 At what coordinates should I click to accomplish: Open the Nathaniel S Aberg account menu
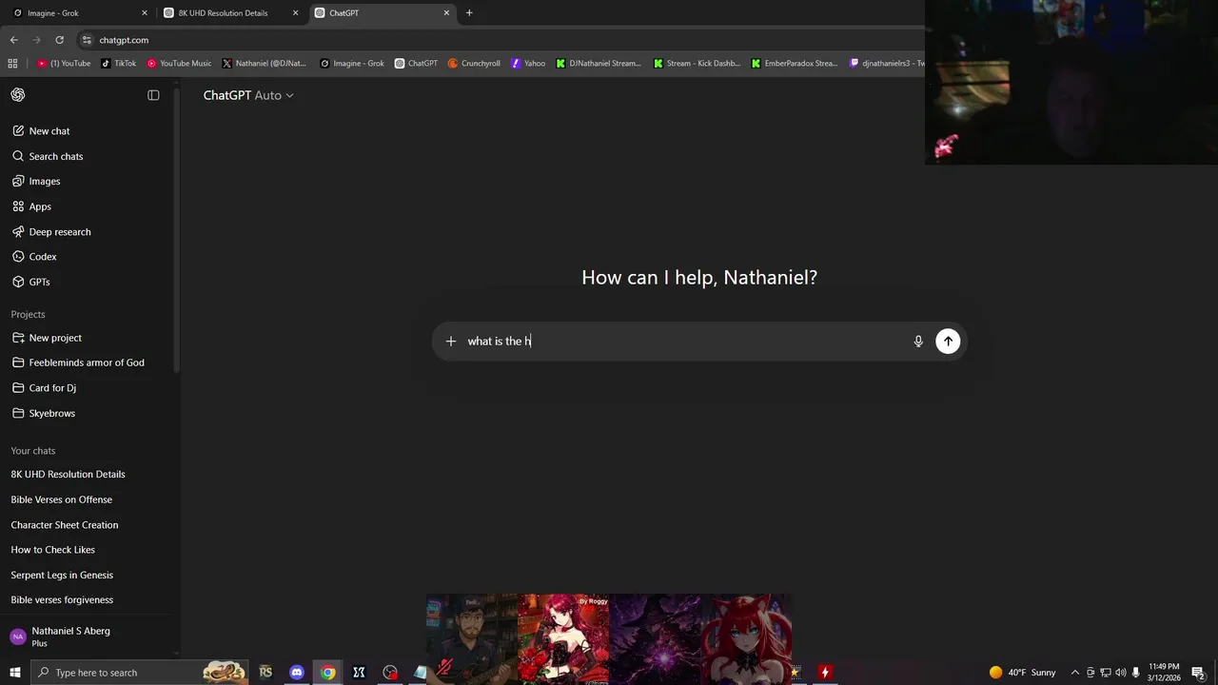(x=86, y=636)
